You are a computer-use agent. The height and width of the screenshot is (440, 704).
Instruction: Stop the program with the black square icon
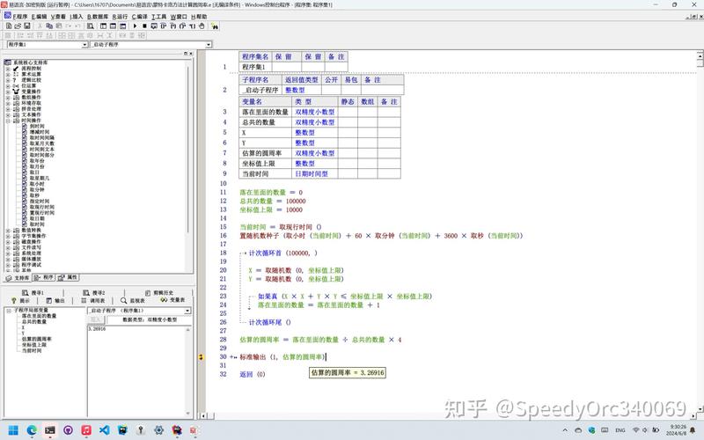pos(144,26)
